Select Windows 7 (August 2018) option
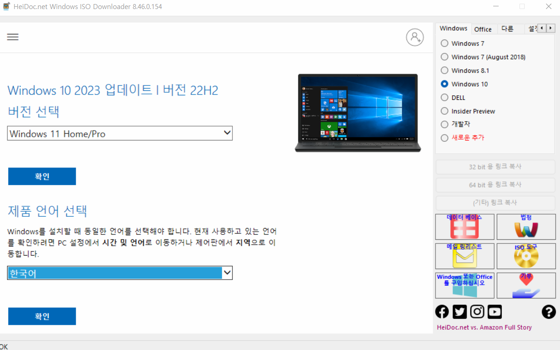The image size is (560, 350). tap(483, 57)
